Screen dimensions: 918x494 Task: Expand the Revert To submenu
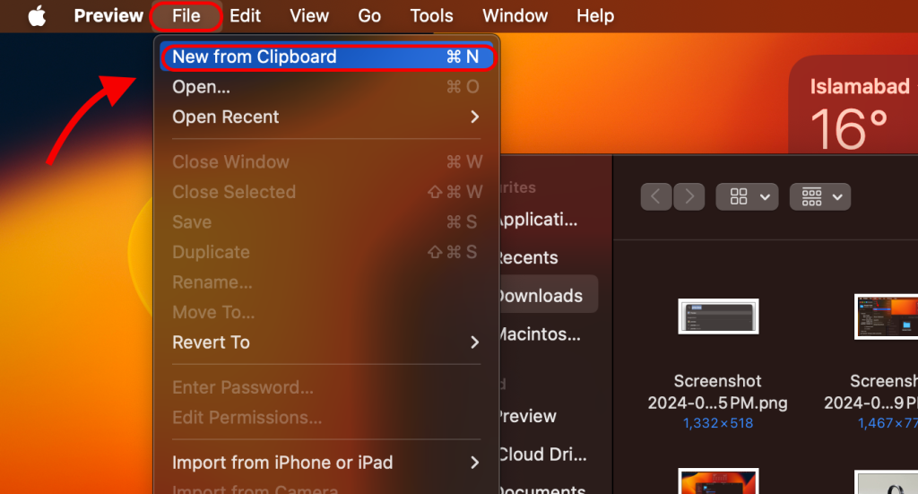(x=326, y=342)
